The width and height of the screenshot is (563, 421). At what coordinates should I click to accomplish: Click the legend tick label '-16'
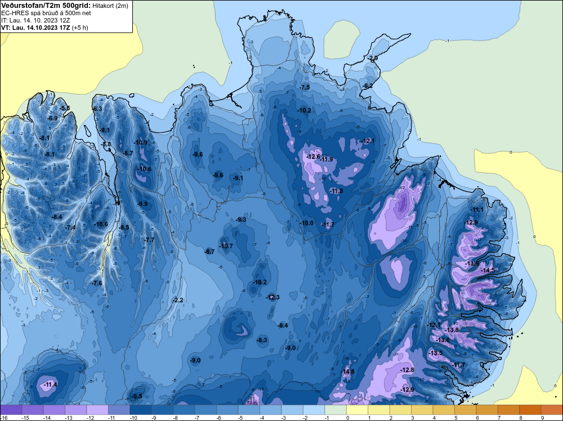pos(4,418)
